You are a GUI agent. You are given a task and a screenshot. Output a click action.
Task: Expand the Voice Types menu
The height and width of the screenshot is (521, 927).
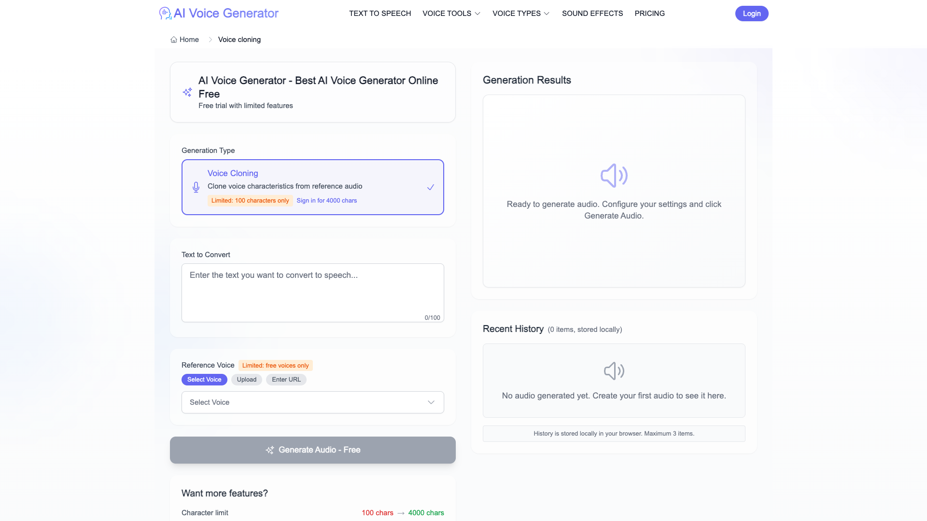(521, 14)
